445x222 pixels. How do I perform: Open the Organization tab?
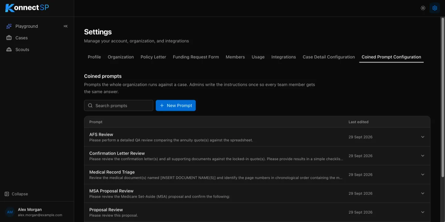[121, 57]
